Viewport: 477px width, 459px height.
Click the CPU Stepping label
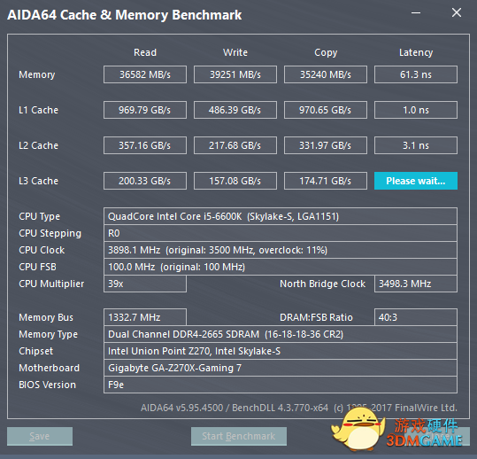click(50, 234)
